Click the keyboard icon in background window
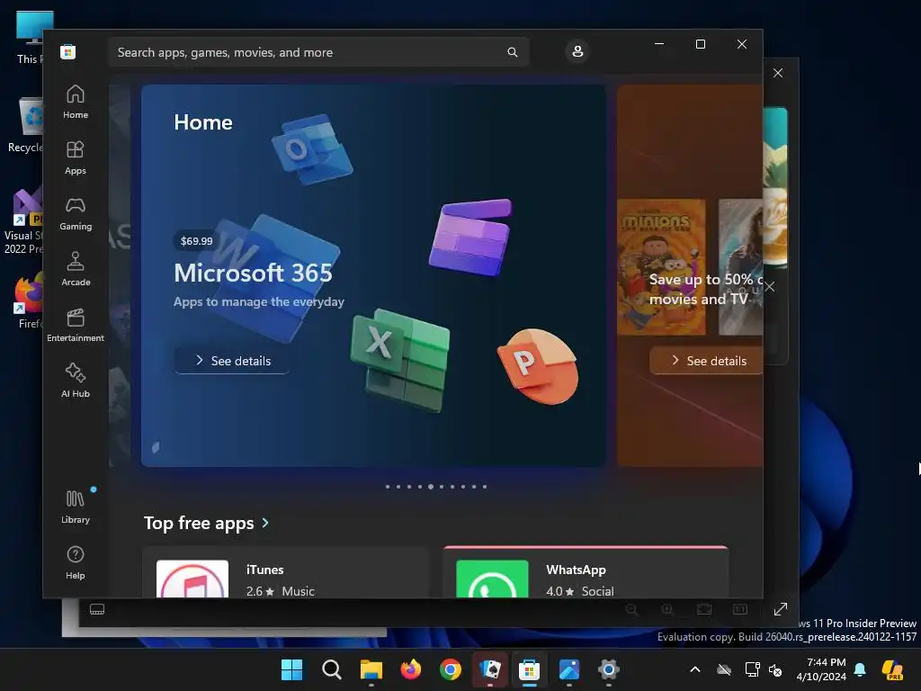The width and height of the screenshot is (921, 691). click(97, 609)
